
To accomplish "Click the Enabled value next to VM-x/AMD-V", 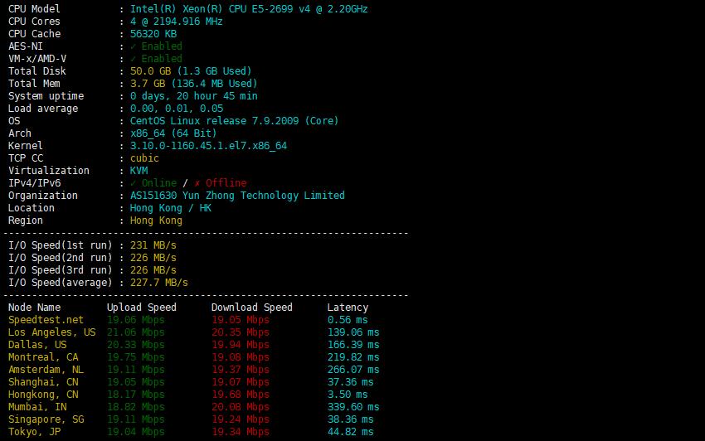I will point(156,59).
